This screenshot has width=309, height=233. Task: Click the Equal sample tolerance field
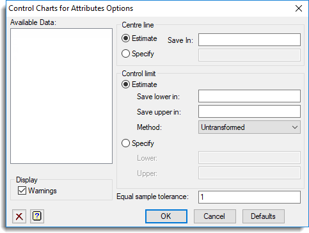tap(250, 197)
